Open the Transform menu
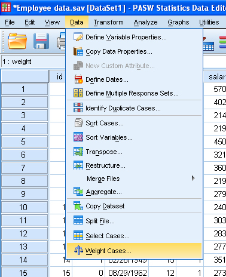Image resolution: width=226 pixels, height=277 pixels. [108, 22]
